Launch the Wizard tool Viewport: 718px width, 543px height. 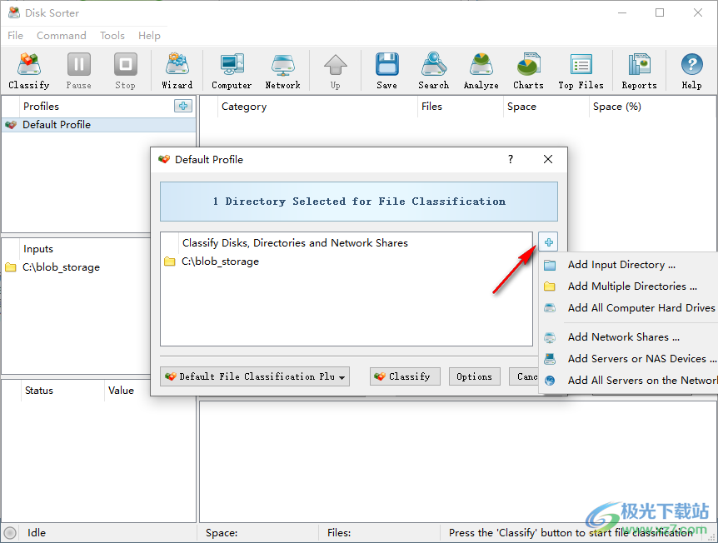[177, 71]
